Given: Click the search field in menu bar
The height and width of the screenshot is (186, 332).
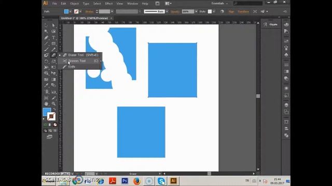Looking at the screenshot, I should click(x=248, y=4).
